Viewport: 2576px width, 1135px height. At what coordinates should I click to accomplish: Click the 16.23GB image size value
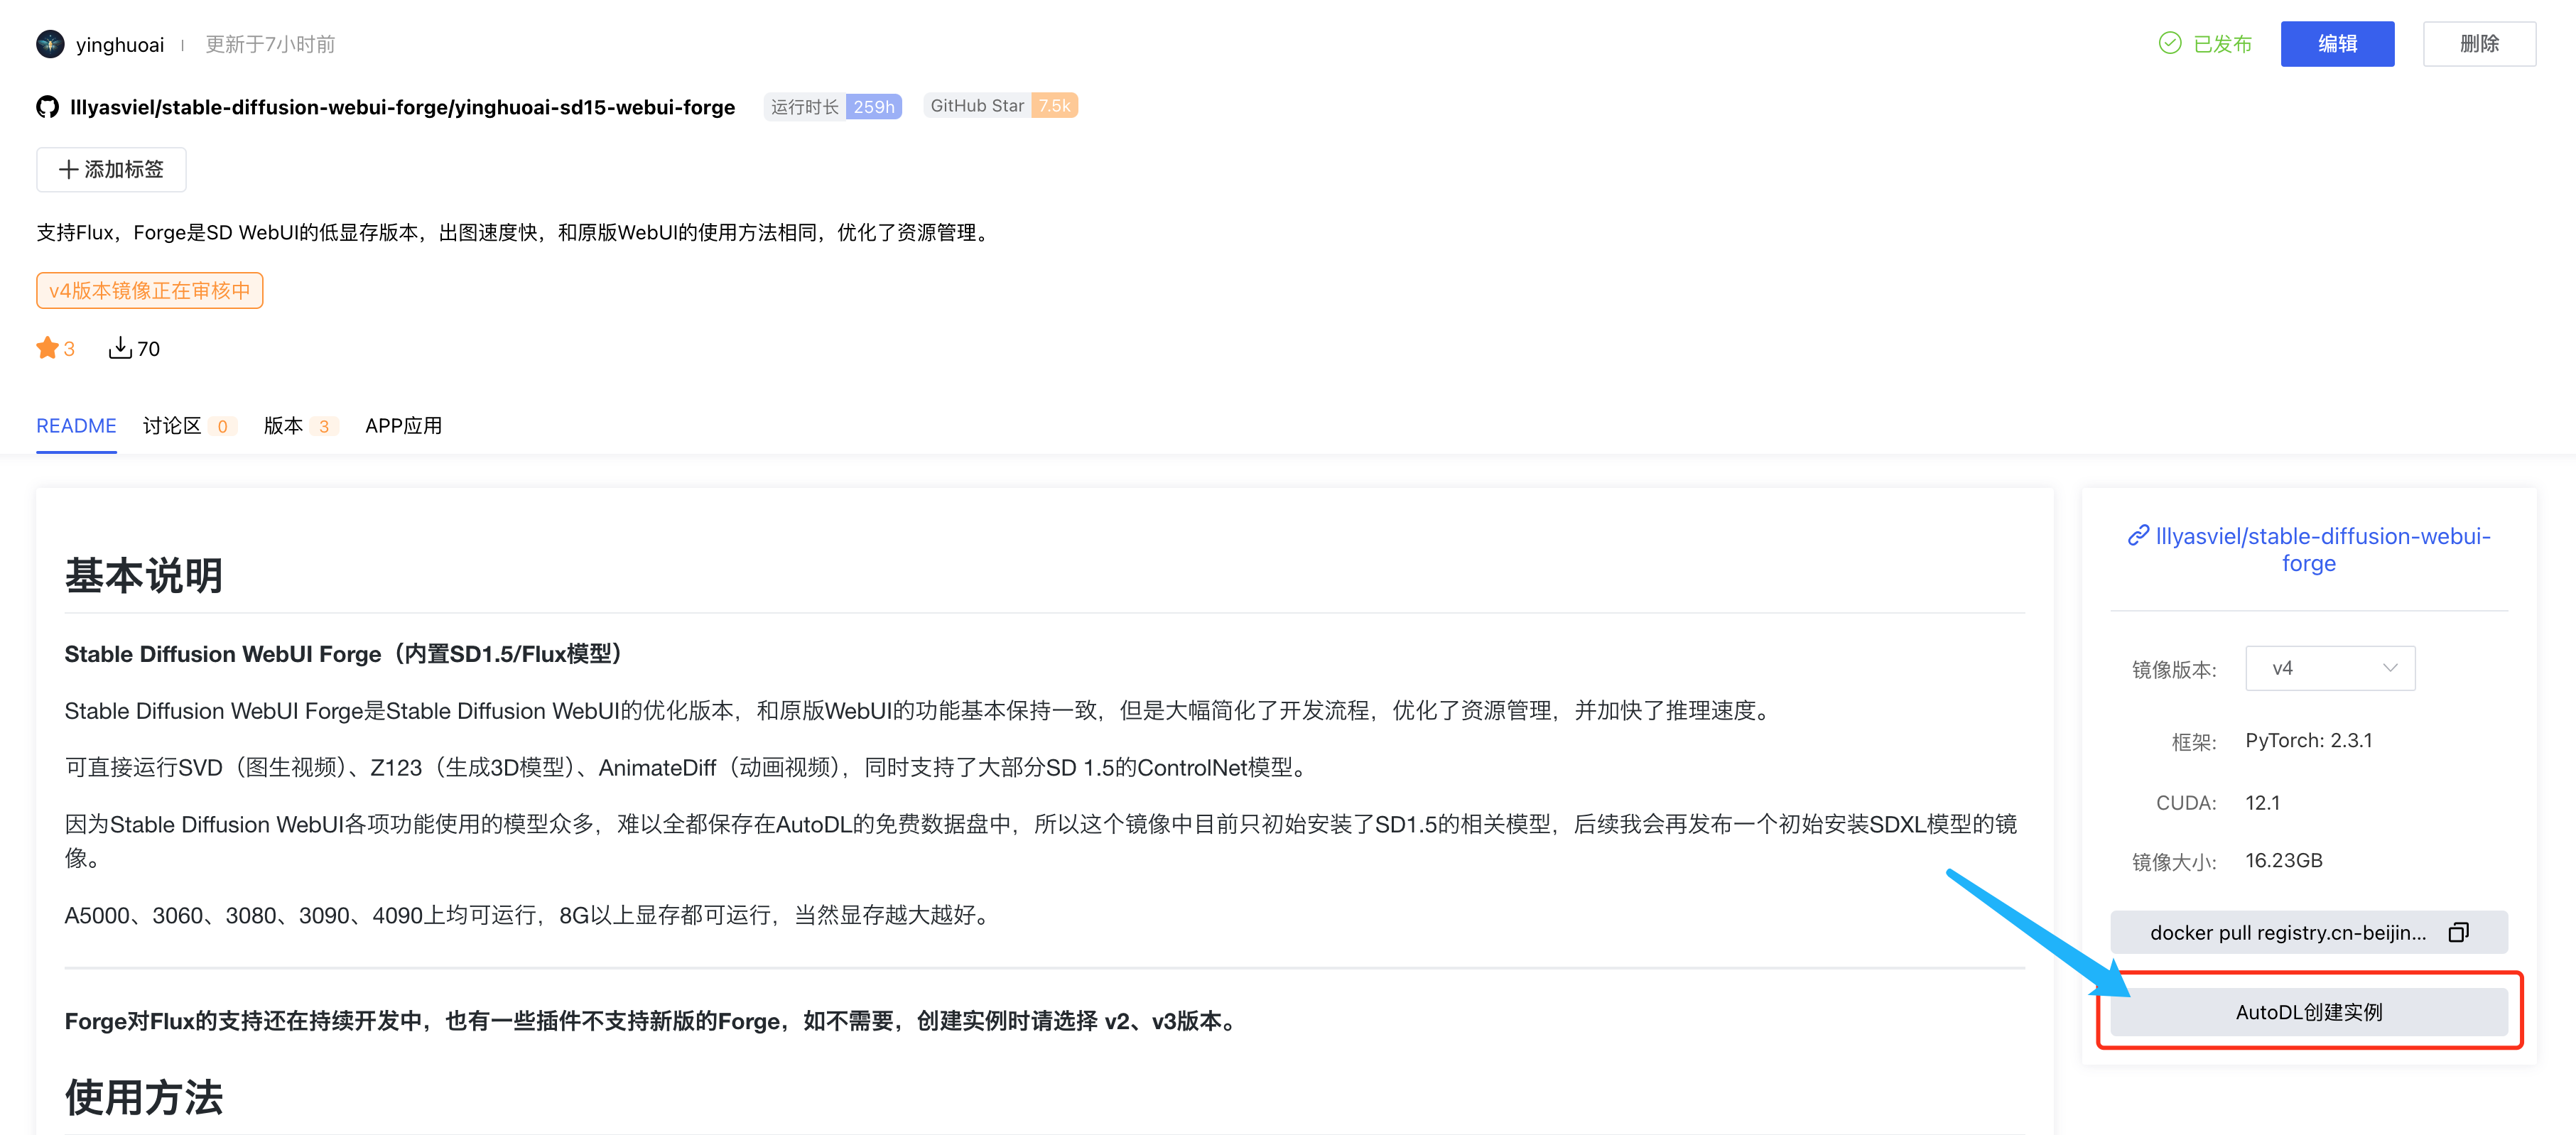pos(2283,860)
